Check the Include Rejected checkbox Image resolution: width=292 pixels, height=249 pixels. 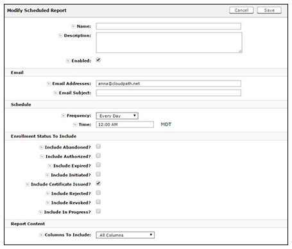(98, 193)
